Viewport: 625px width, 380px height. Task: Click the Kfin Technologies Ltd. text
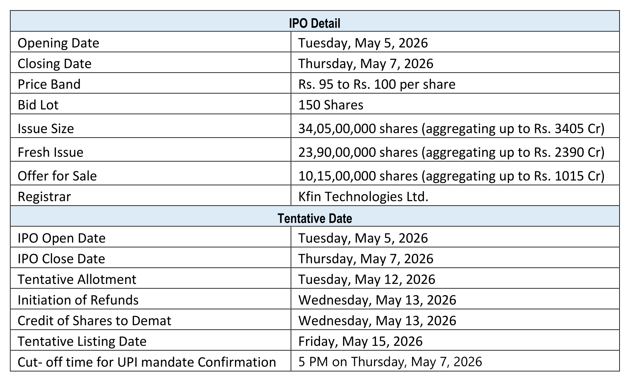click(x=363, y=196)
